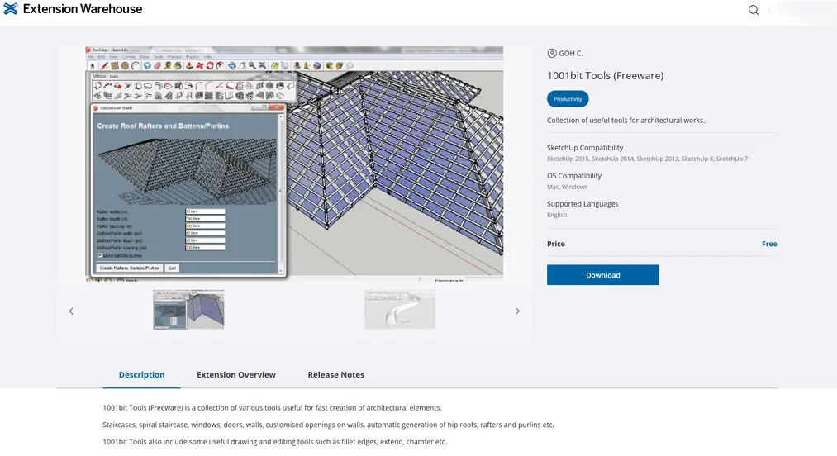Click description line about fillet edges, chamfer
The height and width of the screenshot is (456, 837).
274,442
